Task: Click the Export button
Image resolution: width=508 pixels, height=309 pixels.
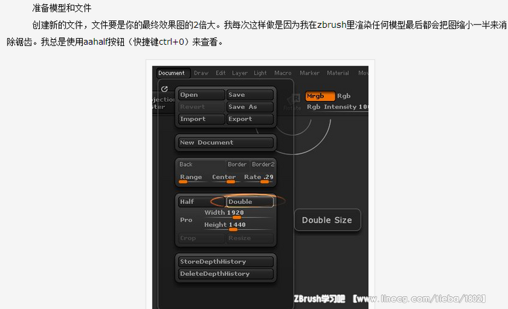Action: (249, 119)
